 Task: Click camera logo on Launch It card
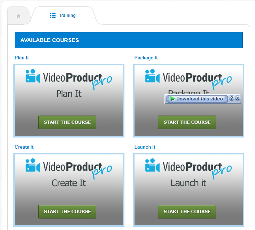pos(152,165)
